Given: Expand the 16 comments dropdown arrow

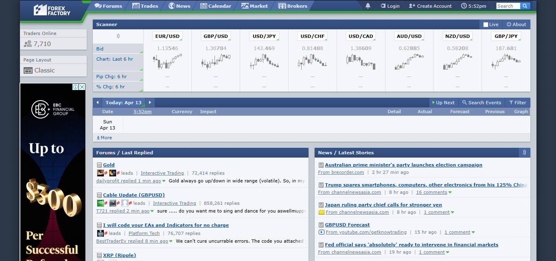Looking at the screenshot, I should 450,192.
